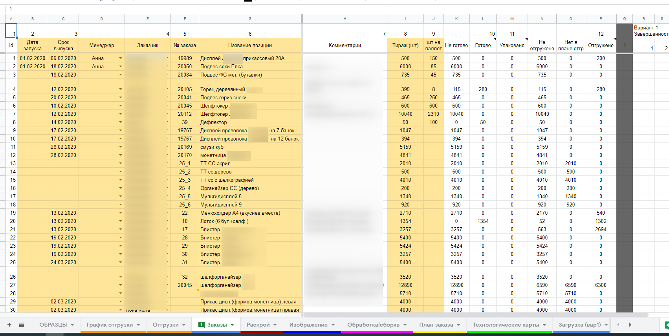Select tirage cell with value 12890
The width and height of the screenshot is (669, 336).
(405, 285)
